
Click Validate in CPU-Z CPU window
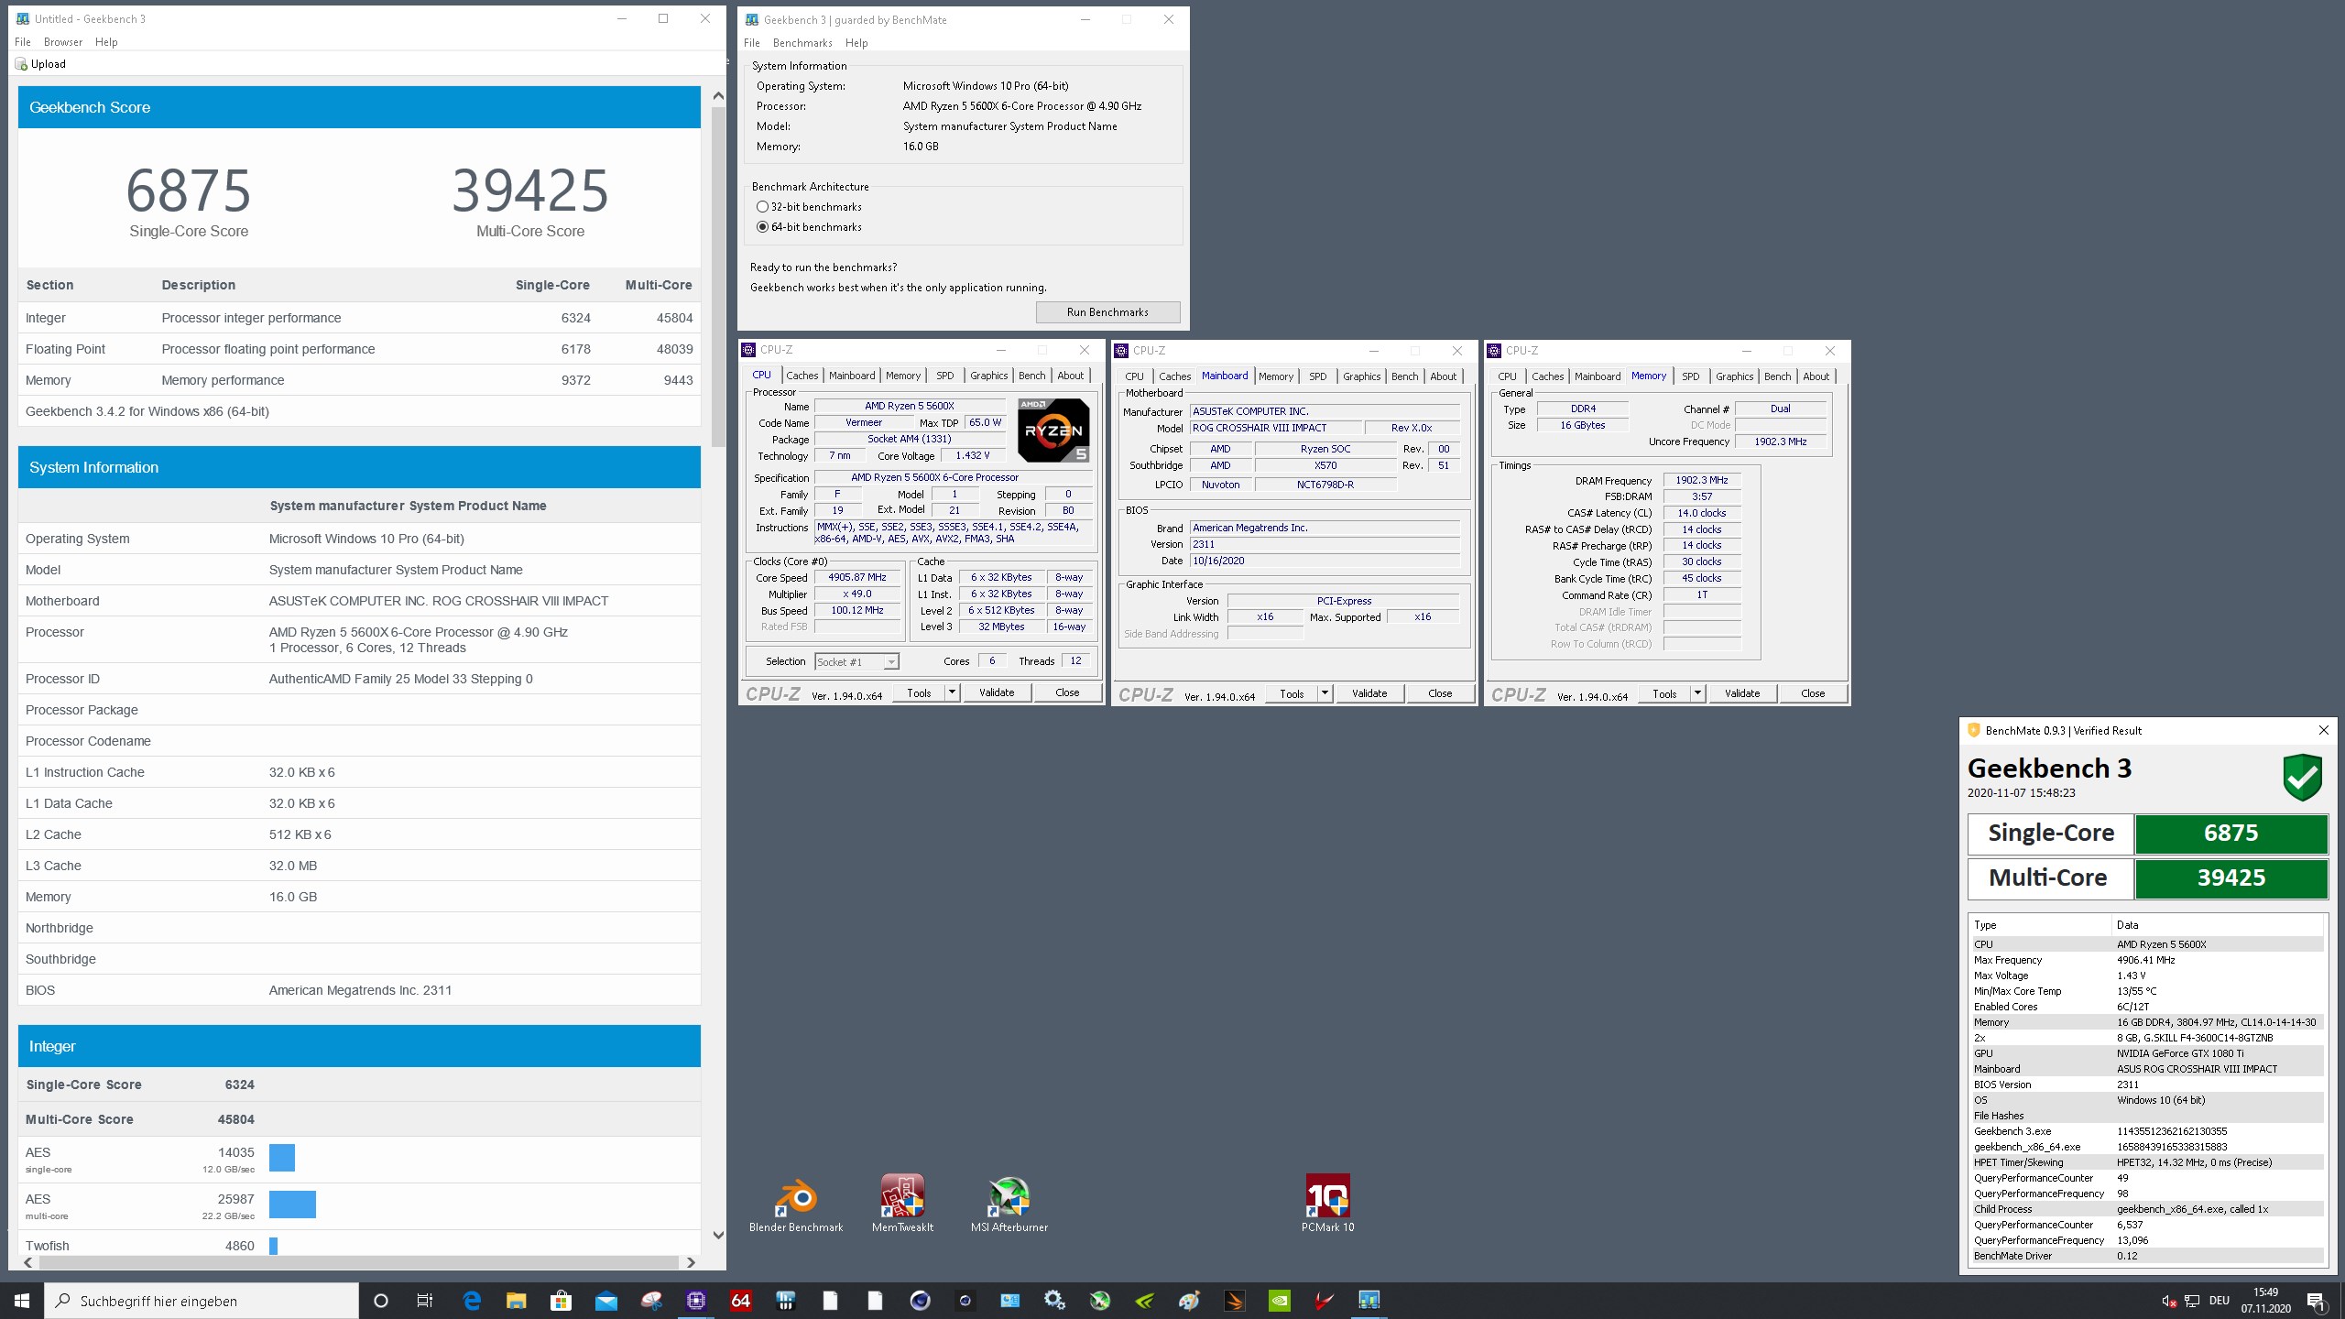[x=997, y=692]
